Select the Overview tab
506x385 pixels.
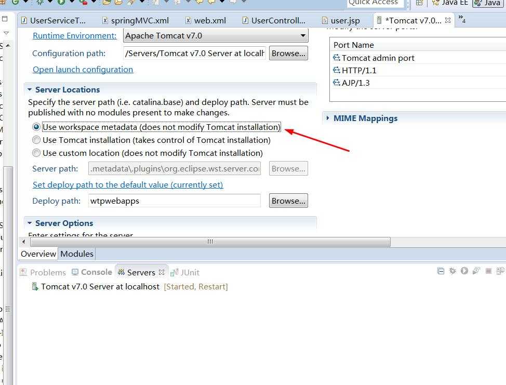point(38,254)
